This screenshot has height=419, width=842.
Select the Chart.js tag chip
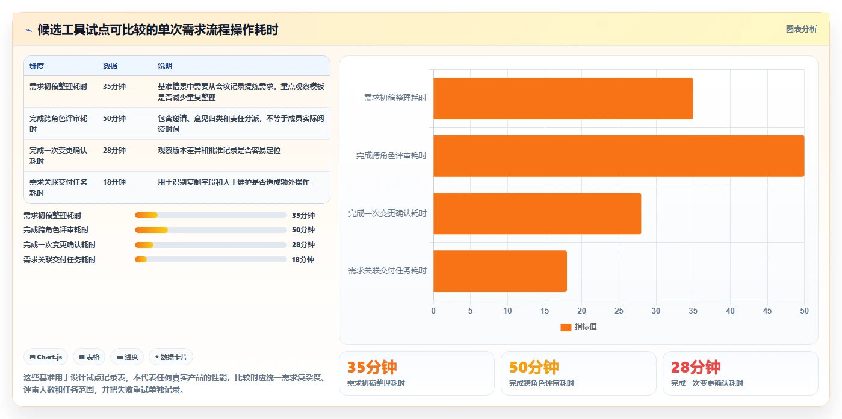click(x=46, y=357)
